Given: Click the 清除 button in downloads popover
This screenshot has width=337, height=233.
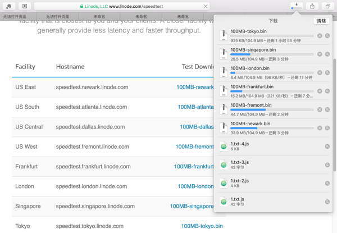Looking at the screenshot, I should tap(321, 21).
